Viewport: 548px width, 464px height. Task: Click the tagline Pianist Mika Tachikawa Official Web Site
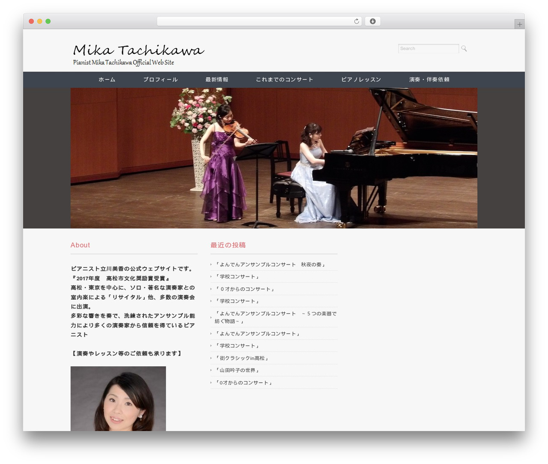tap(124, 62)
